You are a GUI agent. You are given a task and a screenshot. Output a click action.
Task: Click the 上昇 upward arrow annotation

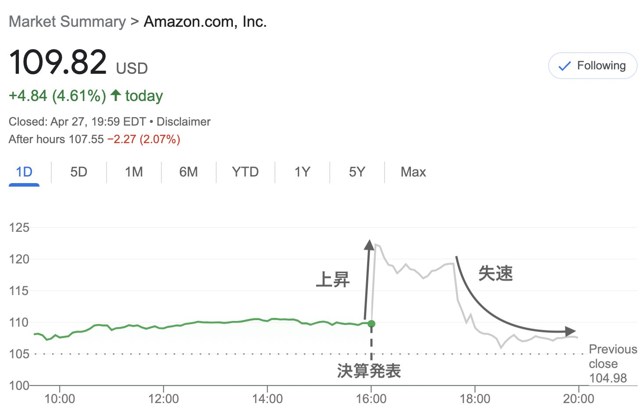pos(367,279)
